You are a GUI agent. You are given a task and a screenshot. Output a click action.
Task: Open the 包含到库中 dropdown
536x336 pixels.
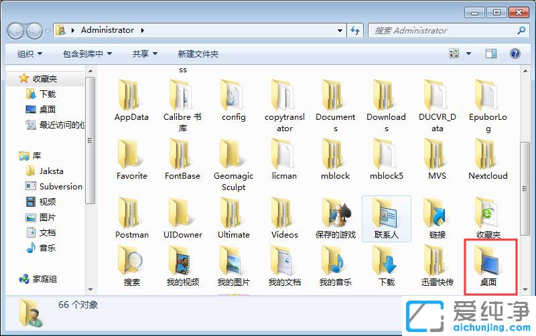(87, 54)
